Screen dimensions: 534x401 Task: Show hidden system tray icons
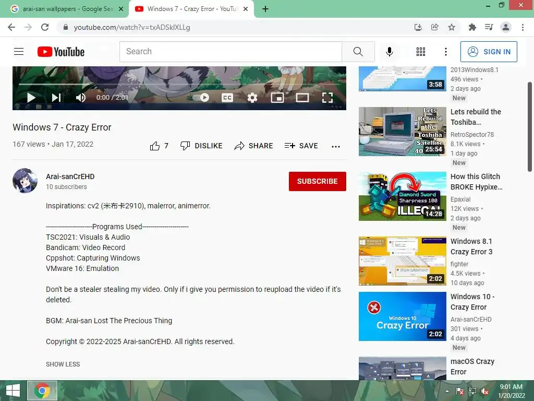[447, 391]
